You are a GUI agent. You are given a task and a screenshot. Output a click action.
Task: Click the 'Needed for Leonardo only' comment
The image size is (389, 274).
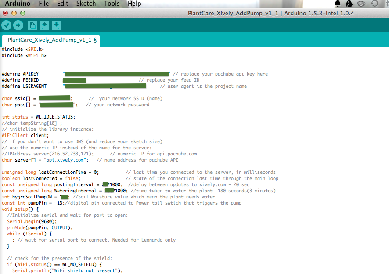pyautogui.click(x=144, y=240)
